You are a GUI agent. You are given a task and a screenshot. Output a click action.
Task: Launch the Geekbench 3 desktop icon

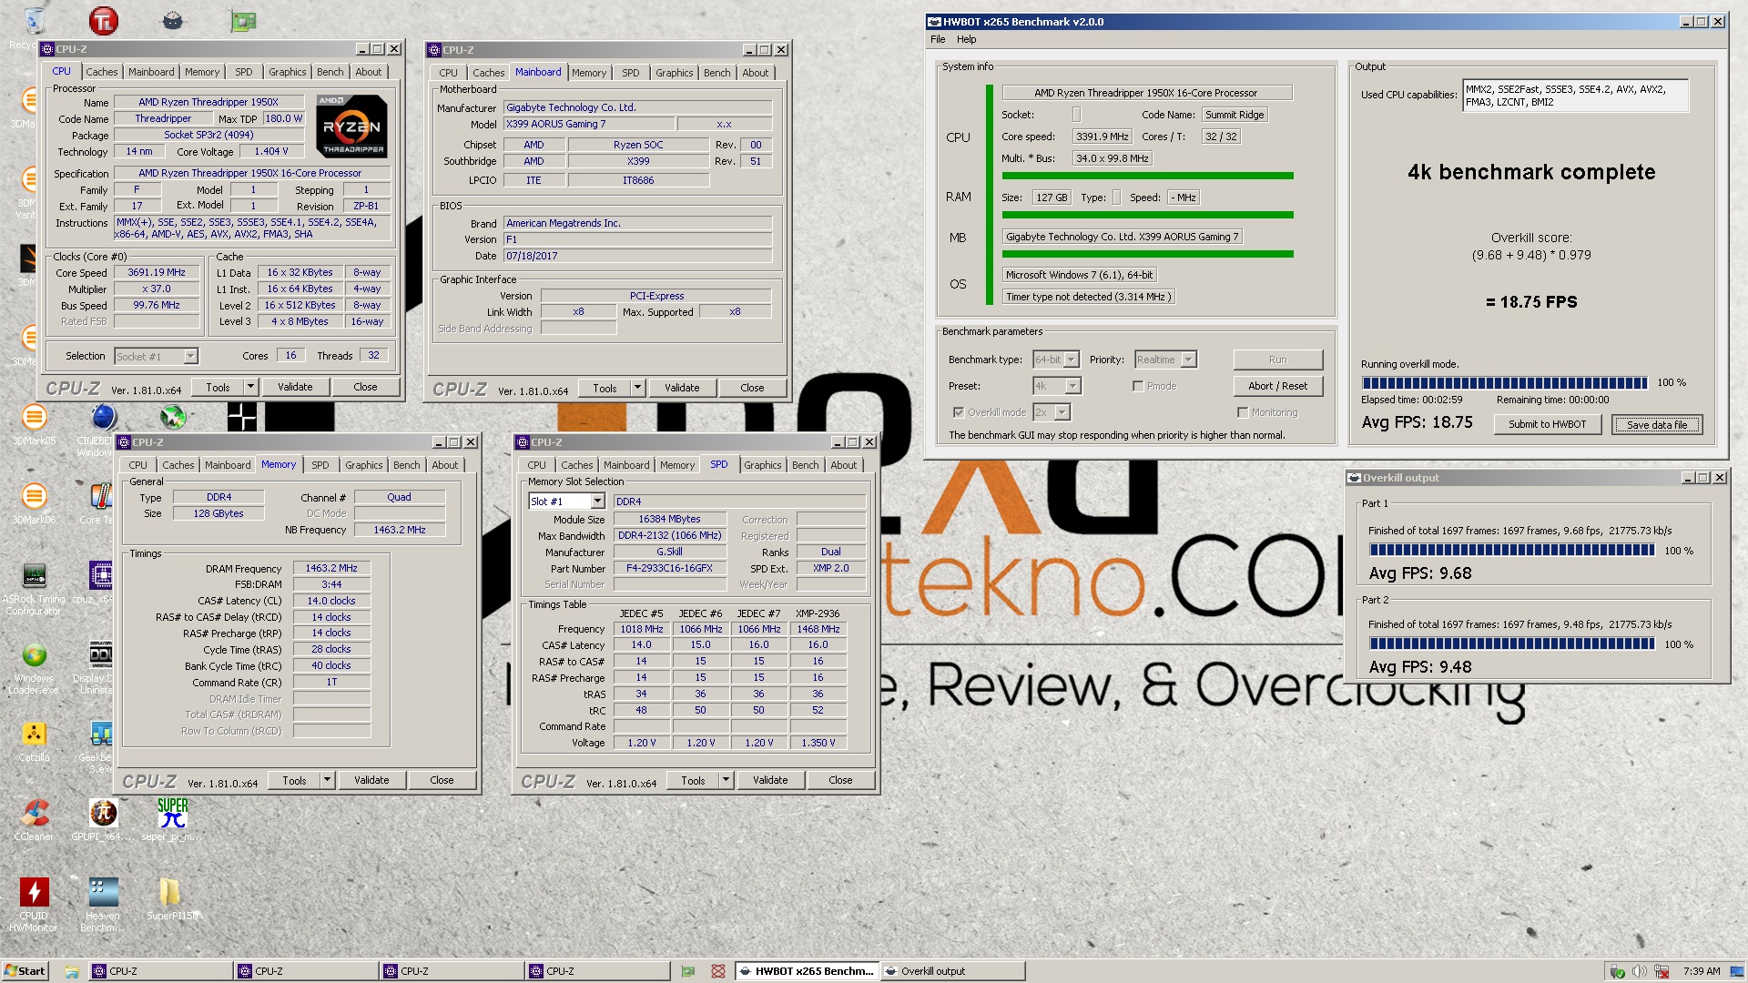tap(101, 747)
